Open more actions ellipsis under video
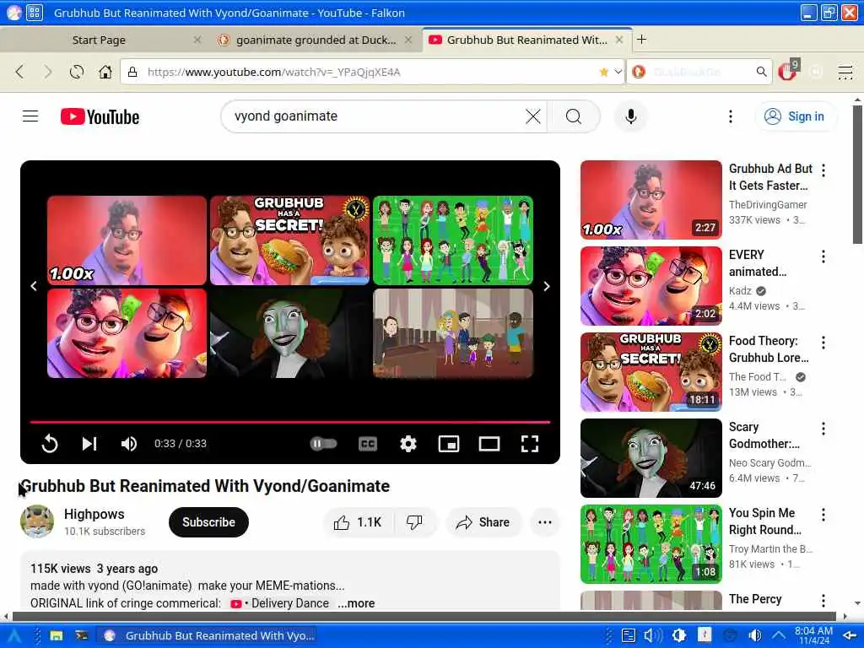The image size is (864, 648). click(x=544, y=521)
